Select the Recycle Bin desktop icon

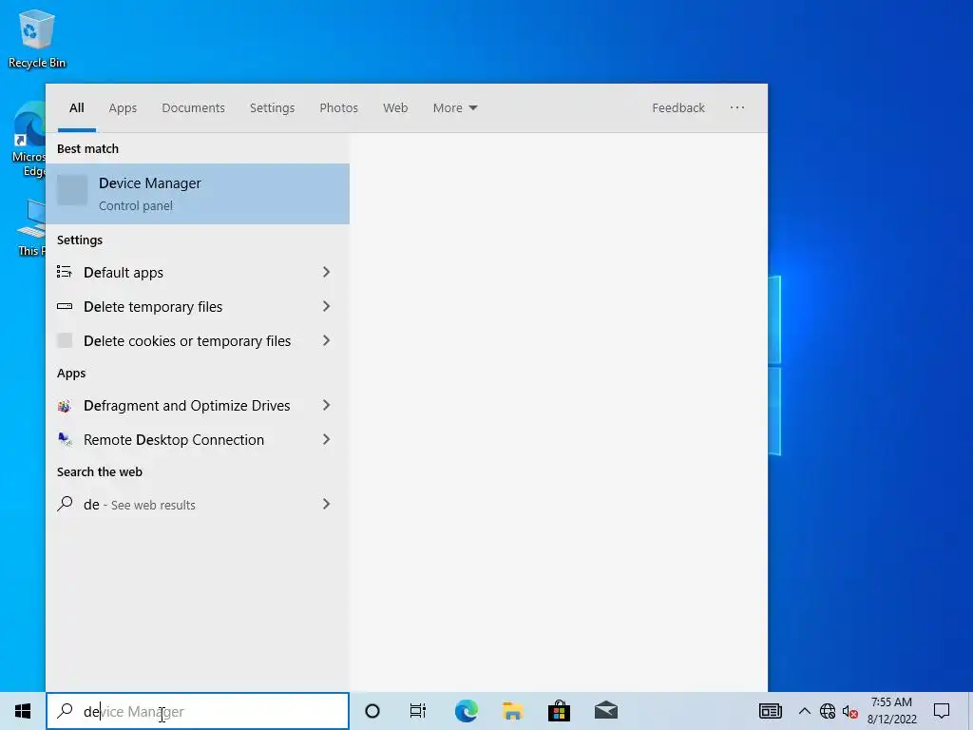point(37,39)
